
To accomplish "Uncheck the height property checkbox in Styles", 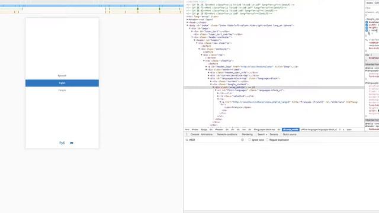I will [x=367, y=28].
